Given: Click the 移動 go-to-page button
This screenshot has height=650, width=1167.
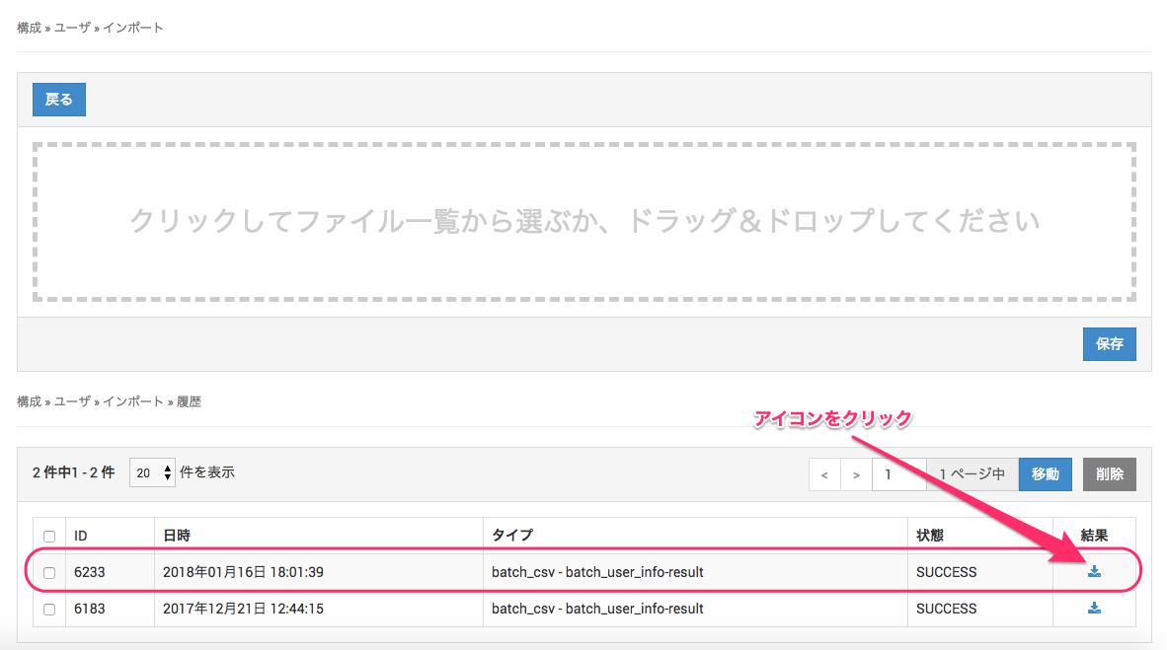Looking at the screenshot, I should point(1045,474).
